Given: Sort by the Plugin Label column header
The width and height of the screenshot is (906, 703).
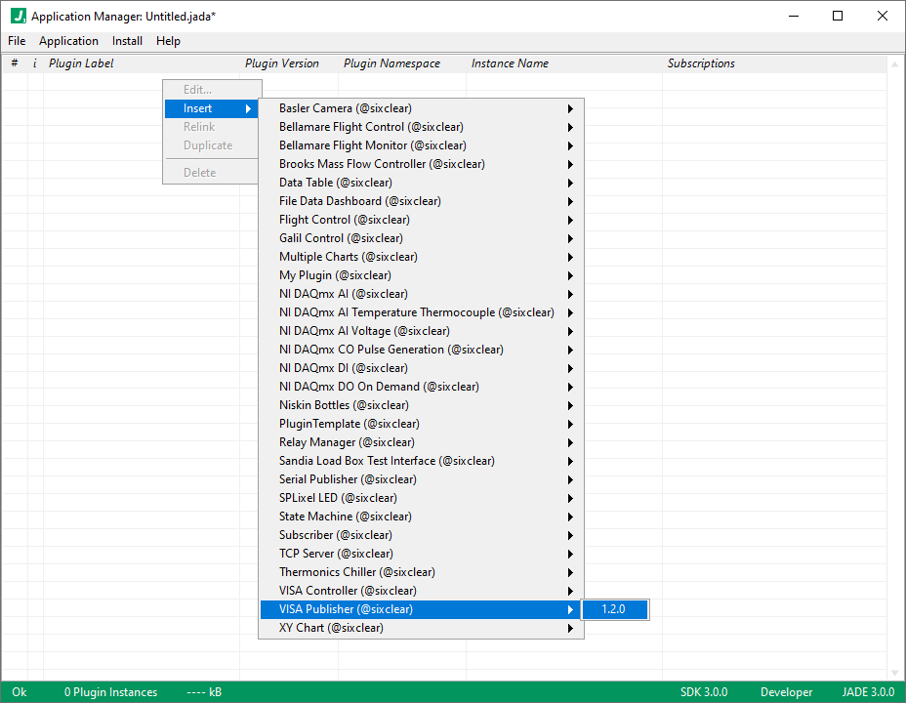Looking at the screenshot, I should pyautogui.click(x=78, y=62).
